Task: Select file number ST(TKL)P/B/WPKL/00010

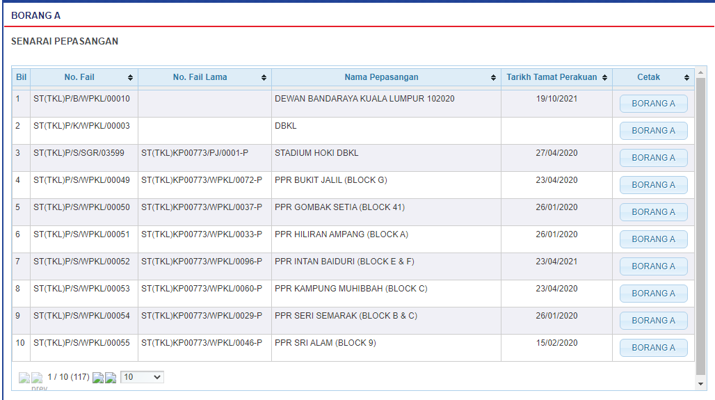Action: (x=81, y=99)
